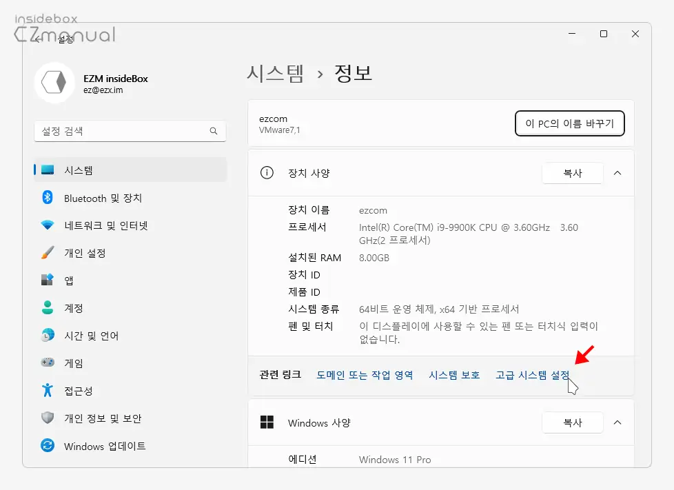Open 시간 및 언어 settings
This screenshot has width=674, height=490.
pos(130,335)
